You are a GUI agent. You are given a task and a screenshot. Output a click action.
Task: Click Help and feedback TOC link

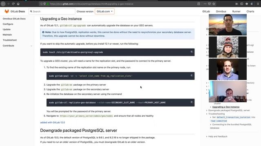click(x=217, y=136)
